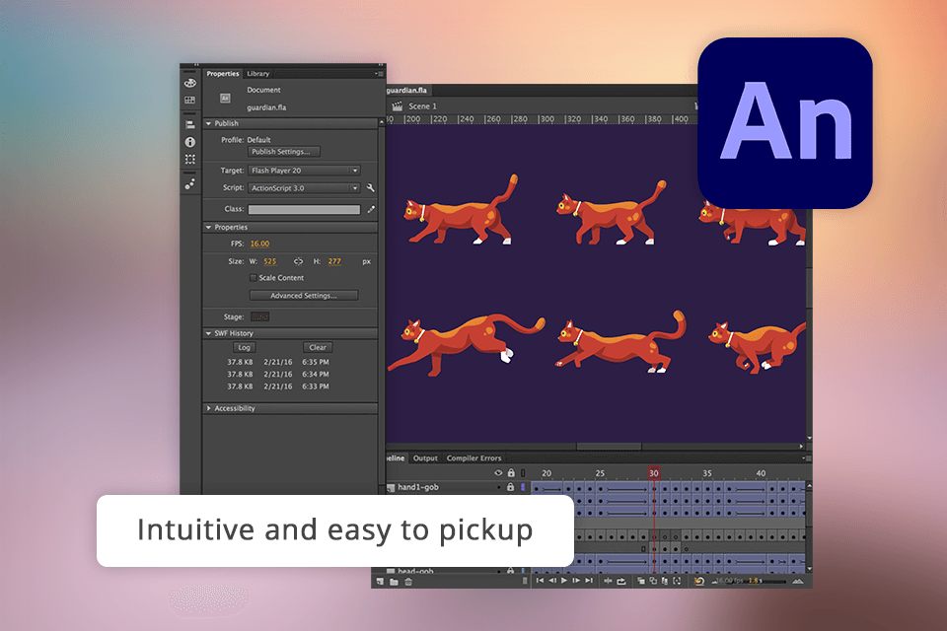Click the Clear button in SWF History
The width and height of the screenshot is (947, 631).
(318, 347)
